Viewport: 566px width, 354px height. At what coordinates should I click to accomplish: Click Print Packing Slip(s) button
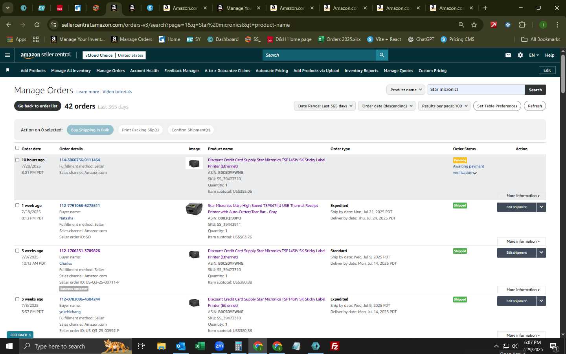[x=140, y=130]
